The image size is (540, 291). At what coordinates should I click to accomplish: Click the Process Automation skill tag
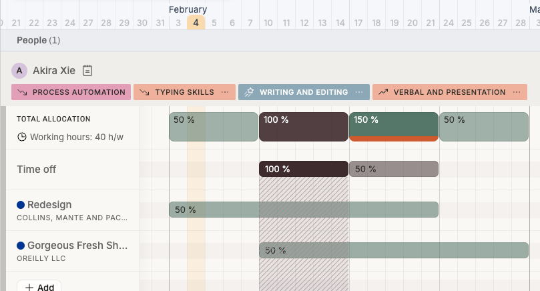(71, 92)
